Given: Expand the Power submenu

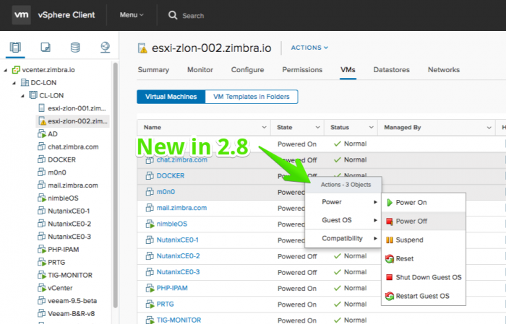Looking at the screenshot, I should click(343, 202).
